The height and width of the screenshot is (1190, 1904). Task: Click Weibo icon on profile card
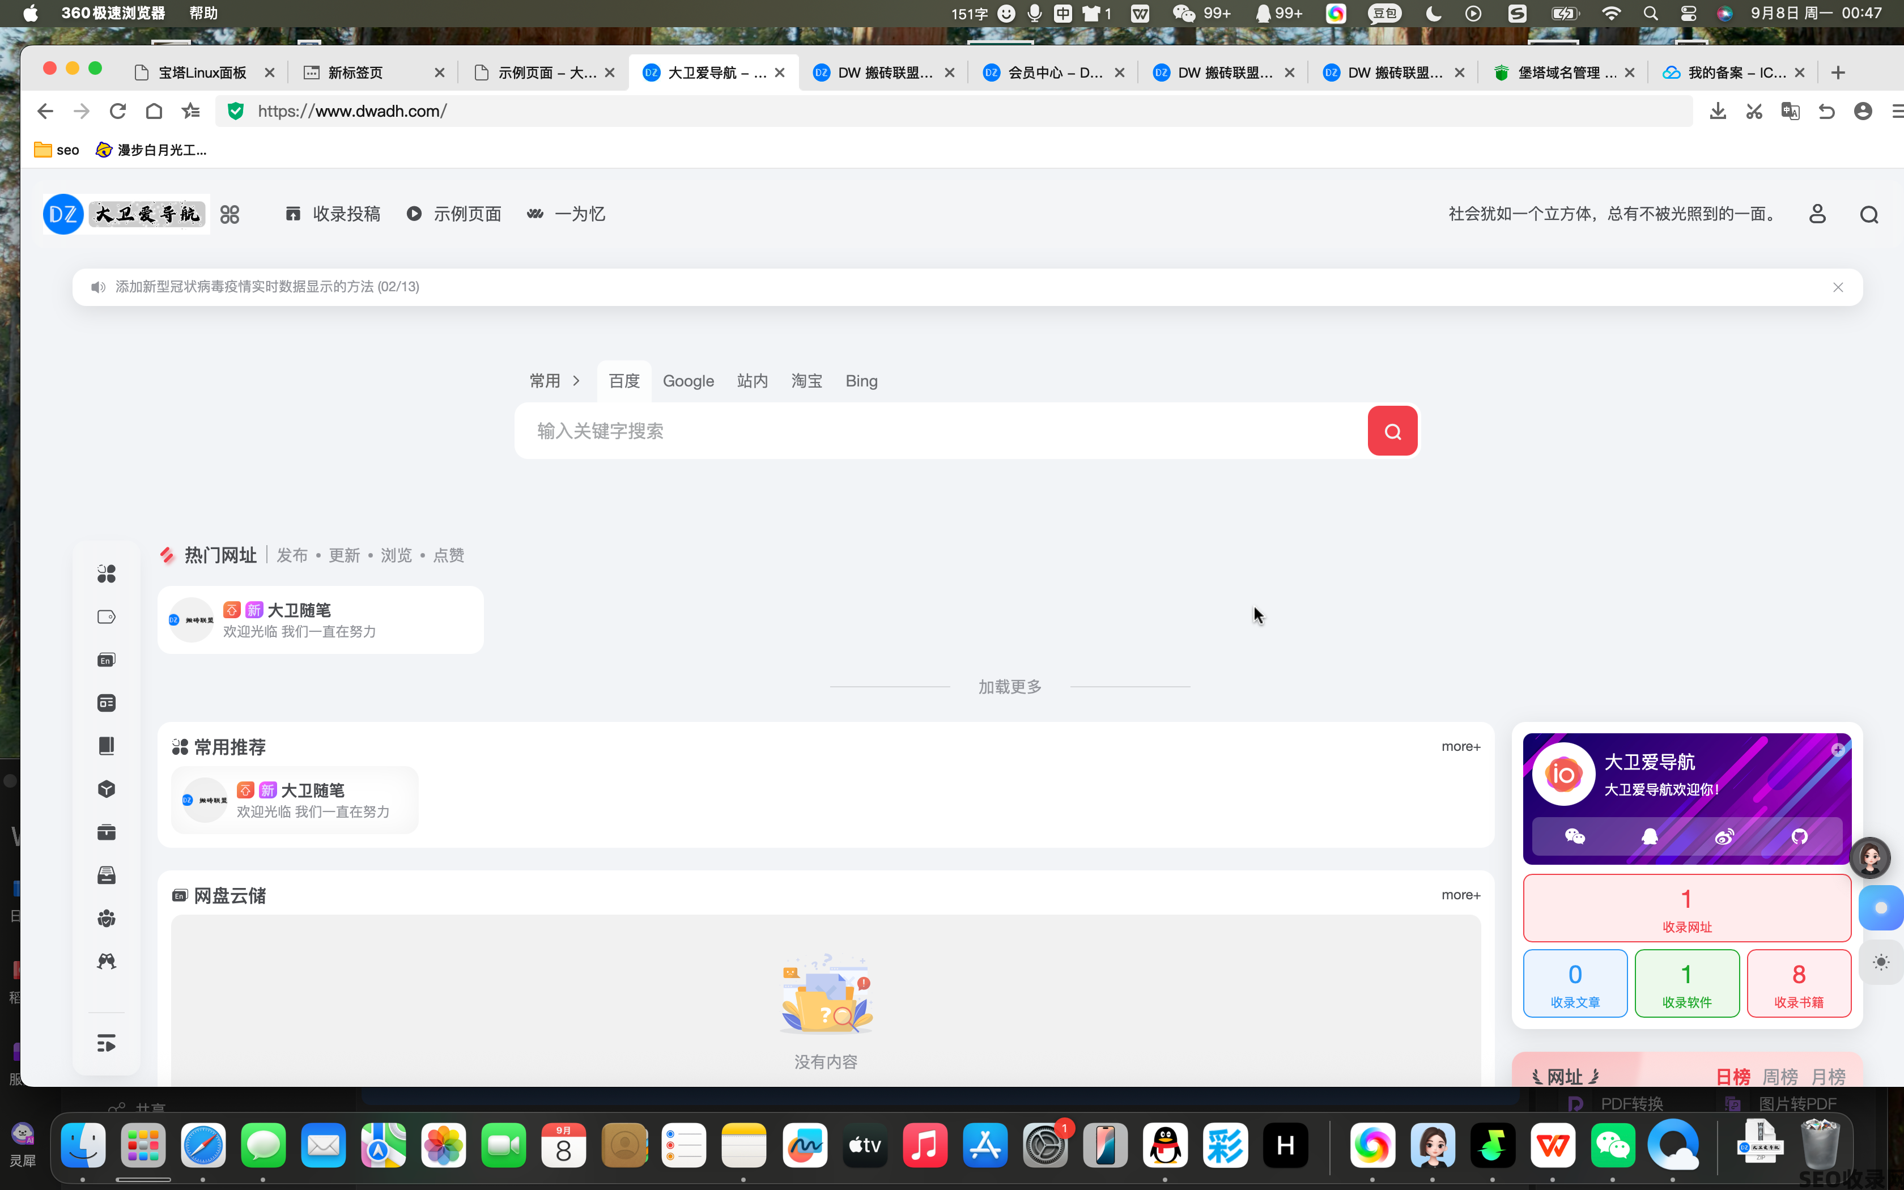(1724, 836)
